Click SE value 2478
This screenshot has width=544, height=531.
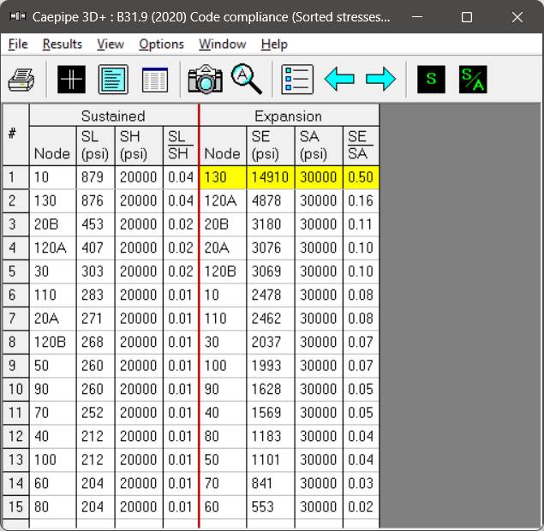[x=270, y=295]
